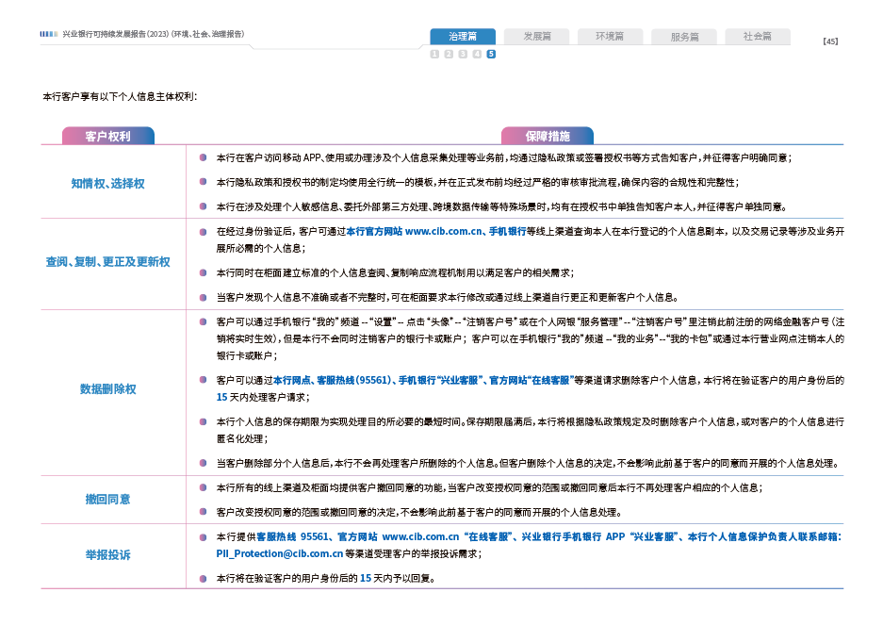Image resolution: width=883 pixels, height=642 pixels.
Task: Go to the 环境篇 section tab
Action: click(x=610, y=37)
